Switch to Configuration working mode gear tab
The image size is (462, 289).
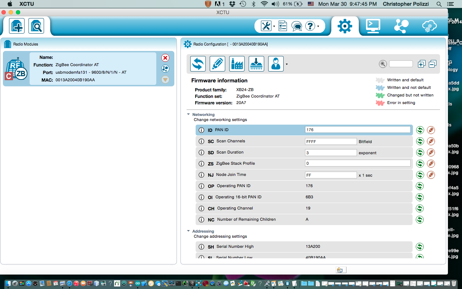coord(345,26)
